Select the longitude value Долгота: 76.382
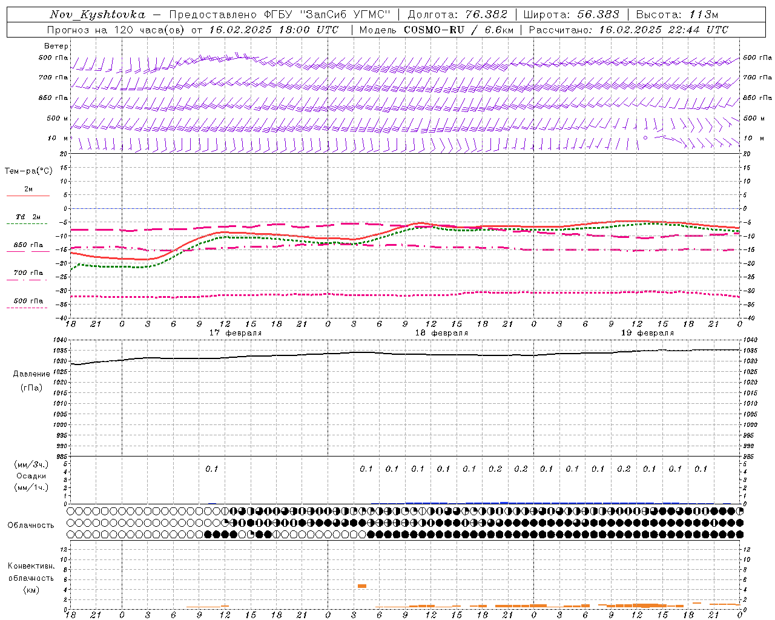Screen dimensions: 775x620 457,15
